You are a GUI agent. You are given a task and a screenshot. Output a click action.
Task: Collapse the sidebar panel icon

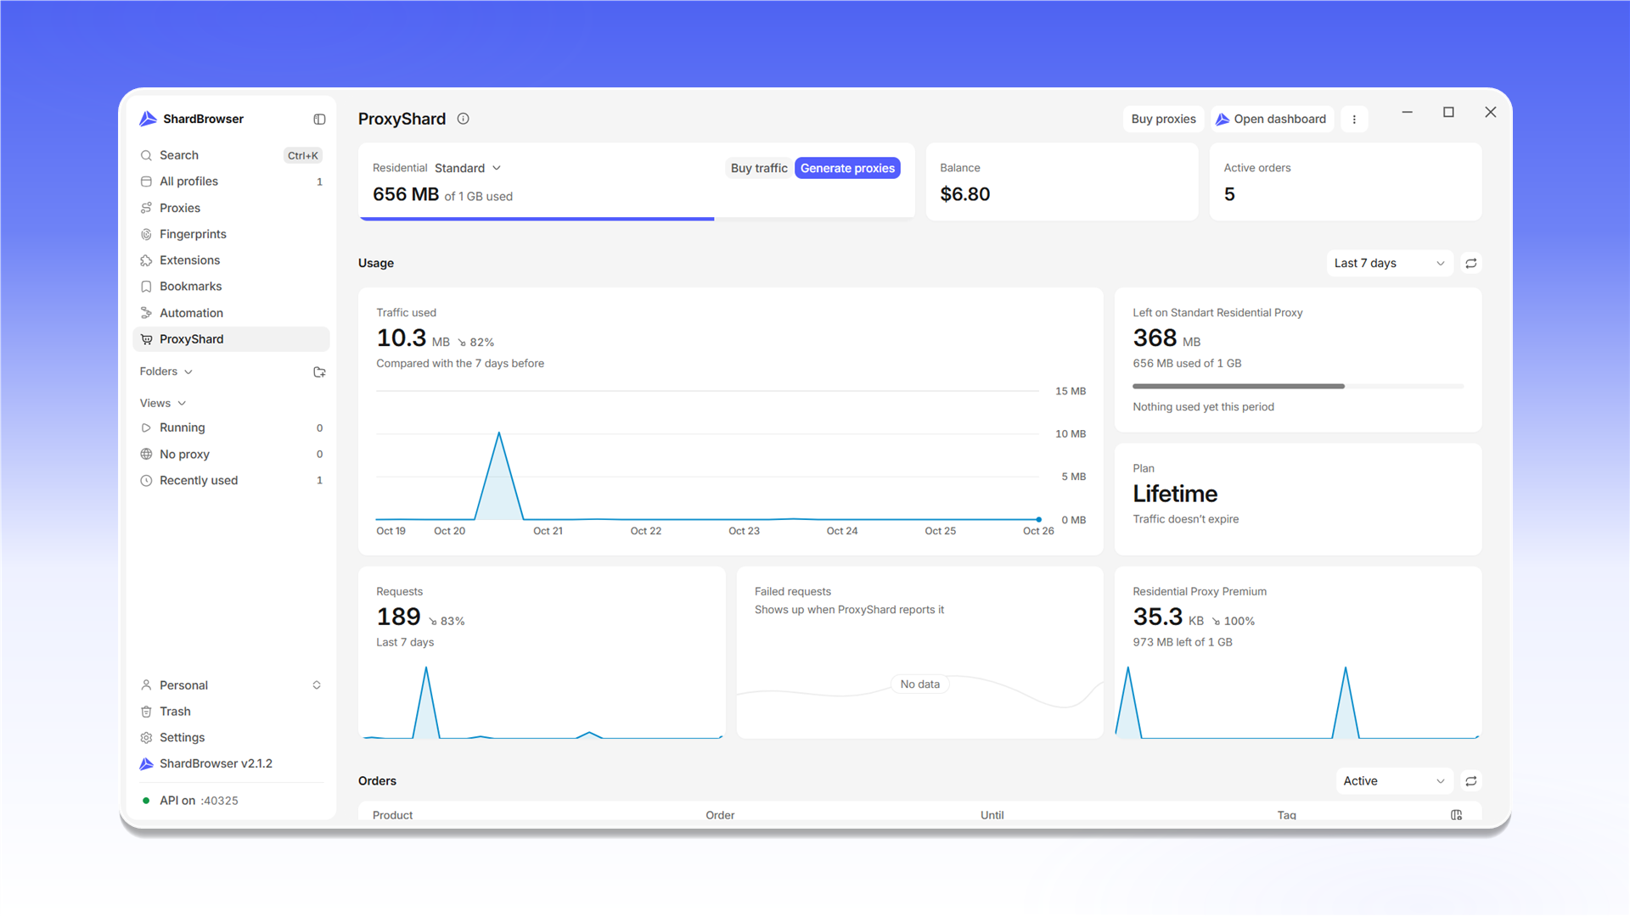tap(319, 120)
